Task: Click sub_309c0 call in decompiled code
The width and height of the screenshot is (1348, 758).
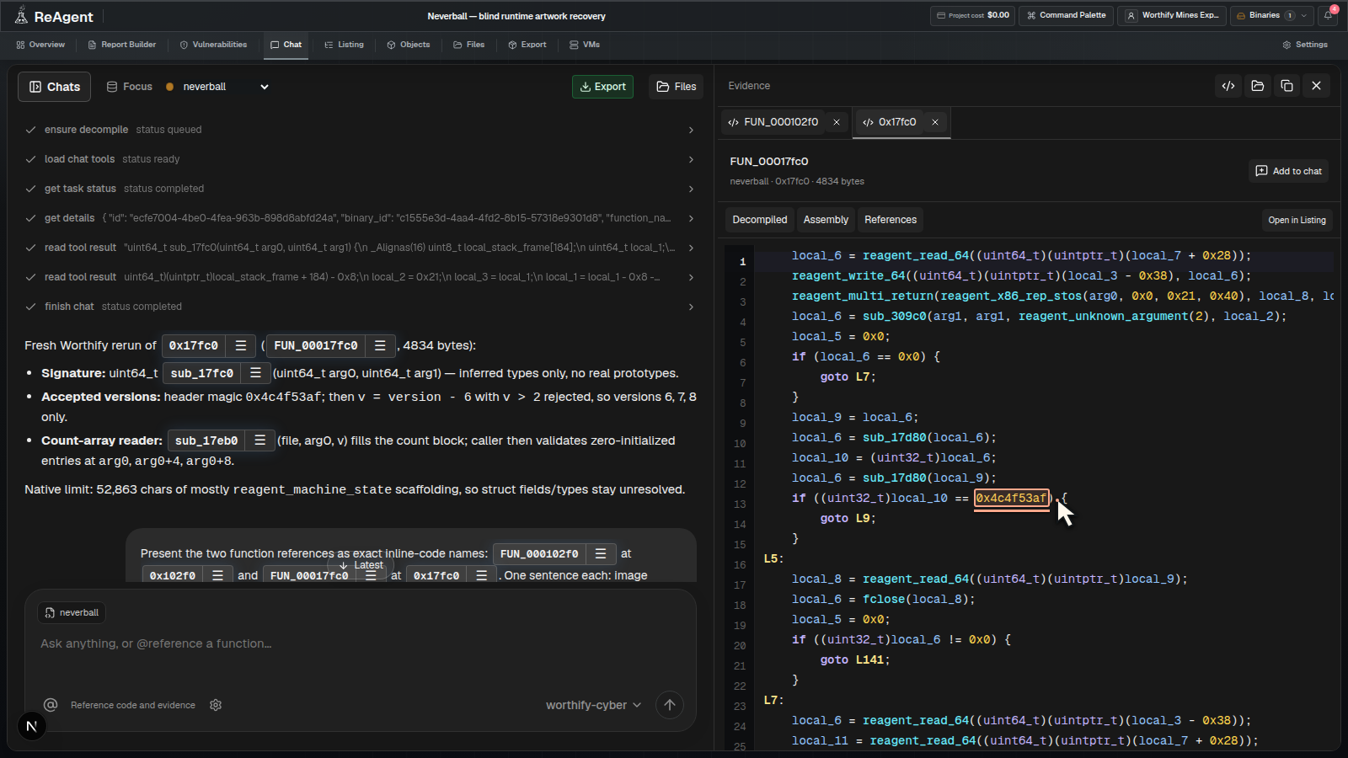Action: (894, 317)
